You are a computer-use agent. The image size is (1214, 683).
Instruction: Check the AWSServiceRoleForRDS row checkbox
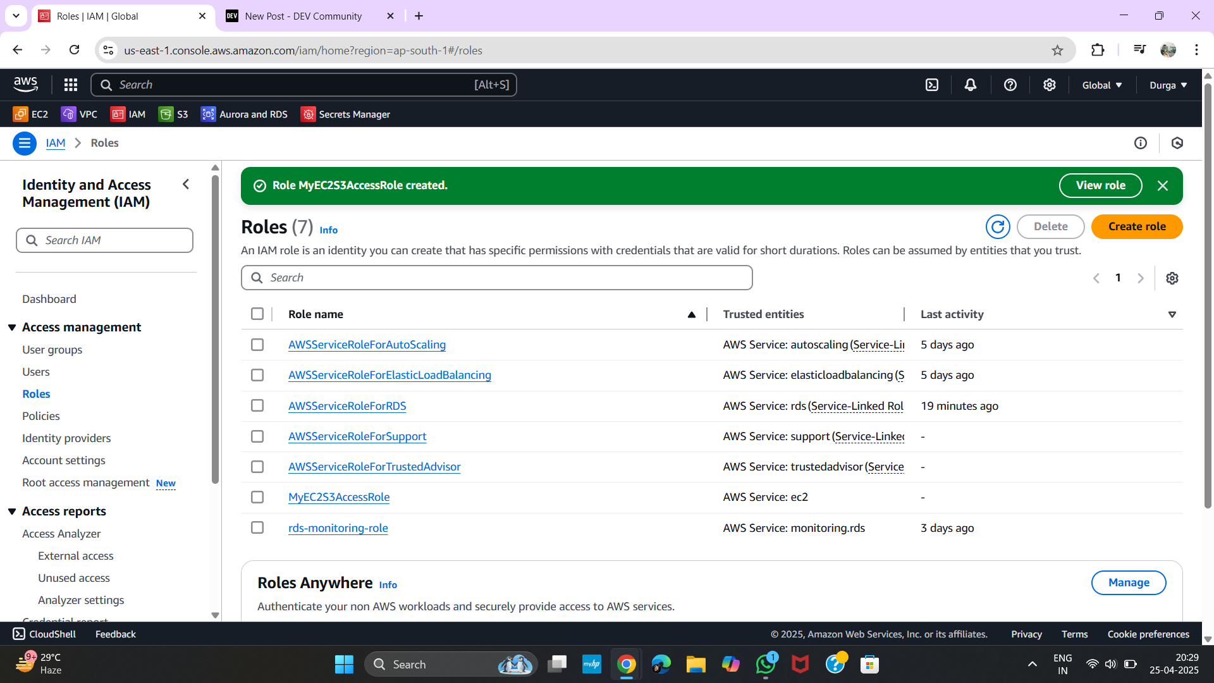pos(257,405)
